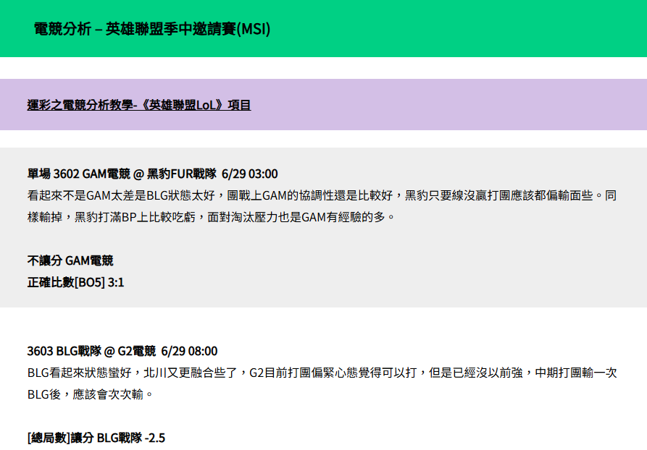Select the heading 單場 3602 GAM電競 @ 黑豹FUR戰隊 6/29 03:00
The height and width of the screenshot is (450, 647).
[152, 174]
